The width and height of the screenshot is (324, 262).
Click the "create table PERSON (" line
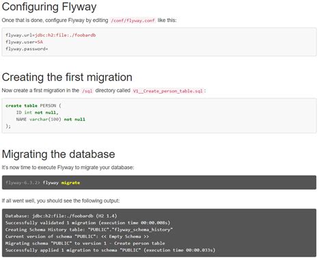(33, 105)
